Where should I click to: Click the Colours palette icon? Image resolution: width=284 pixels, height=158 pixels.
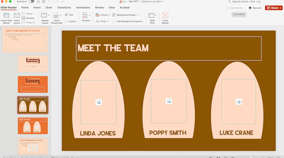pos(97,15)
